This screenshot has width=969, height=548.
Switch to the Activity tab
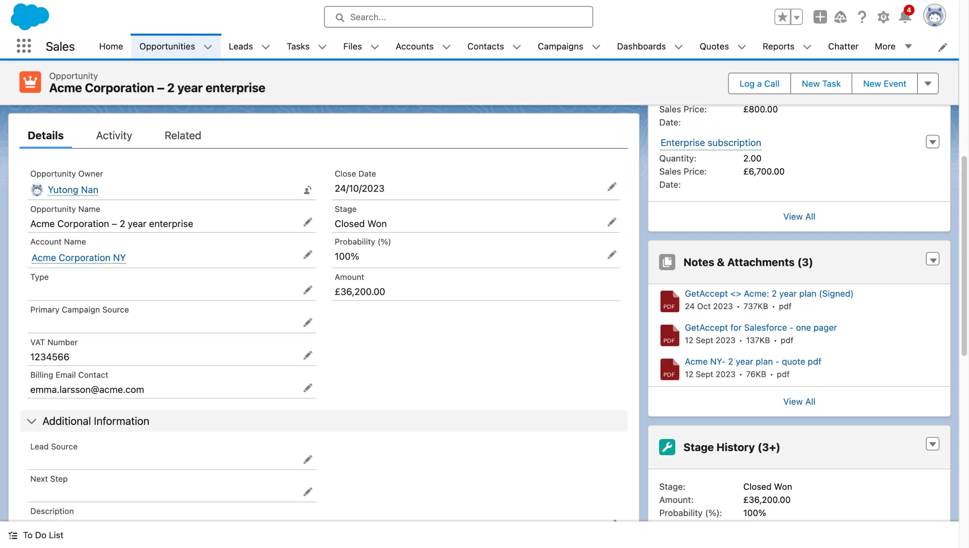(113, 135)
